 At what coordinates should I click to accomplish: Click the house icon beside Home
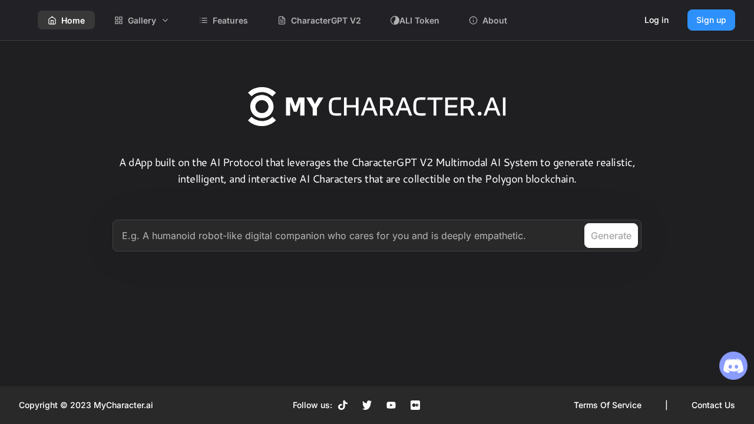pos(52,21)
